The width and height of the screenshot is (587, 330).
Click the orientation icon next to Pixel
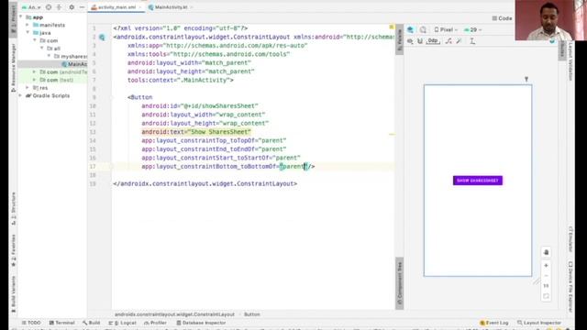point(423,29)
